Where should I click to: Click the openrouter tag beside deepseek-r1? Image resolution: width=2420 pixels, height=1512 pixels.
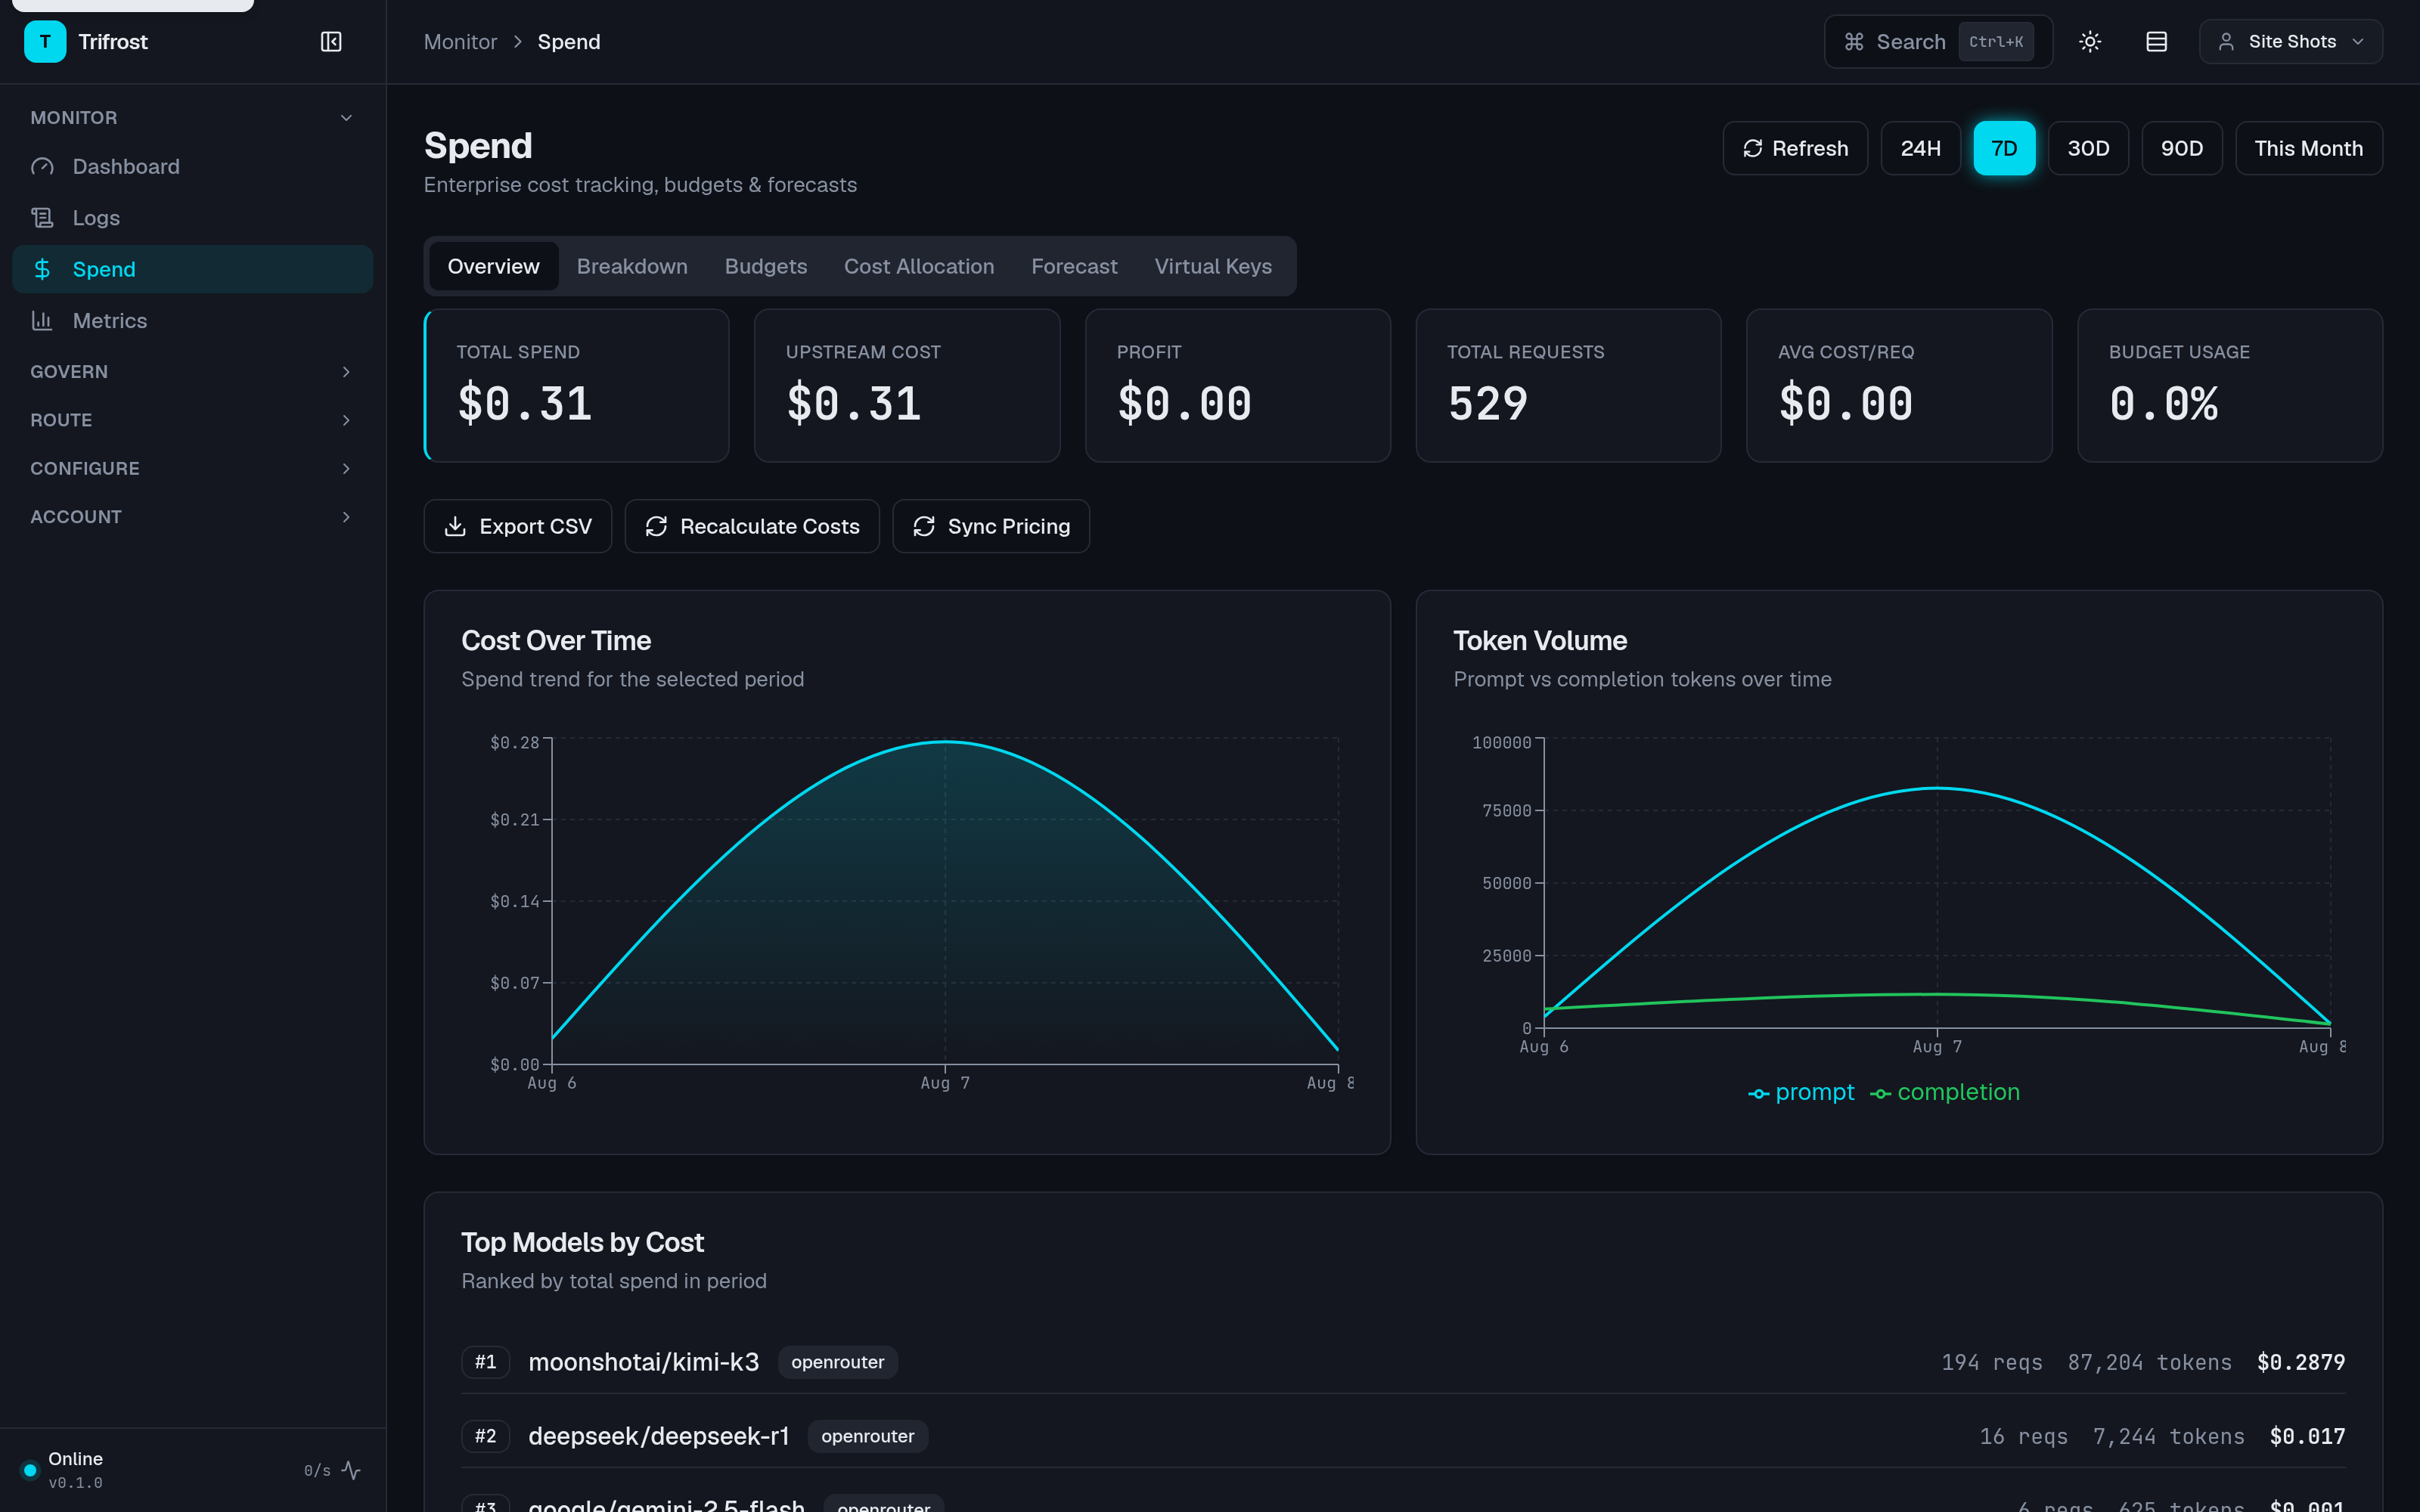pyautogui.click(x=868, y=1436)
